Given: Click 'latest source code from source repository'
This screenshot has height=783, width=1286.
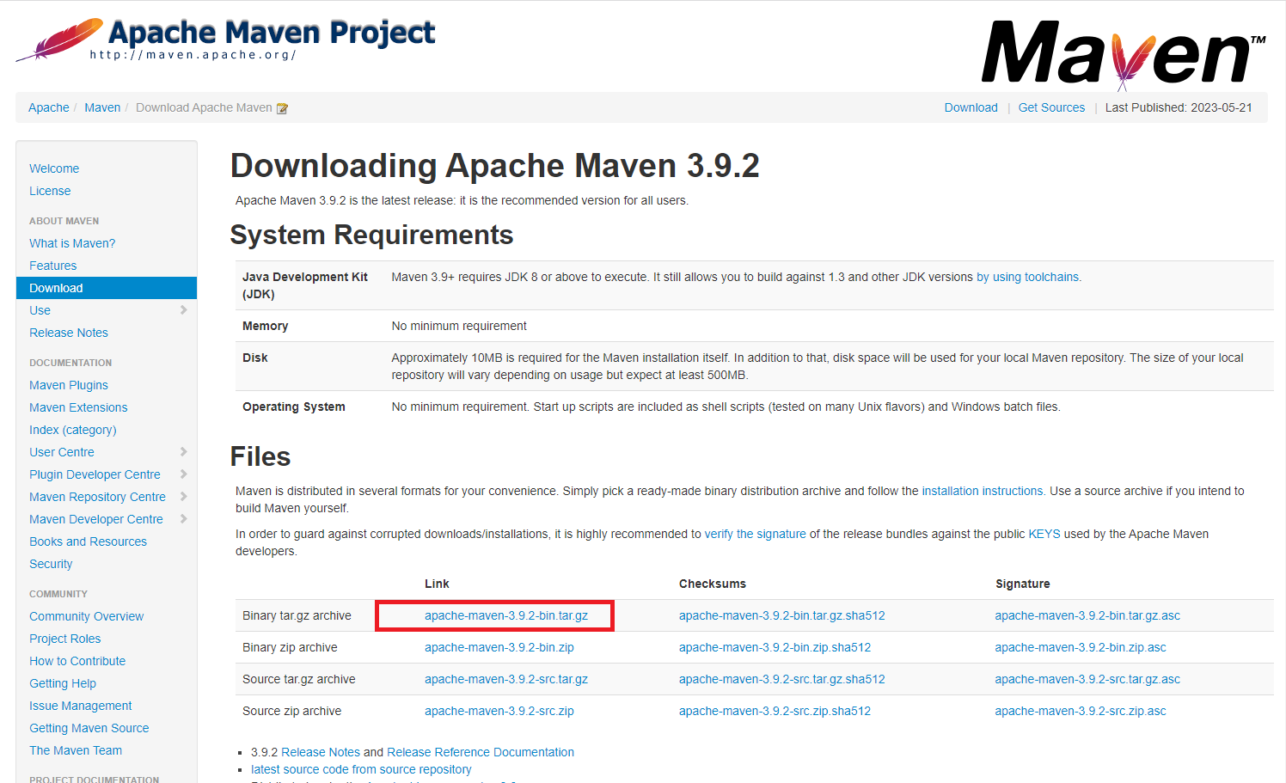Looking at the screenshot, I should [x=361, y=769].
